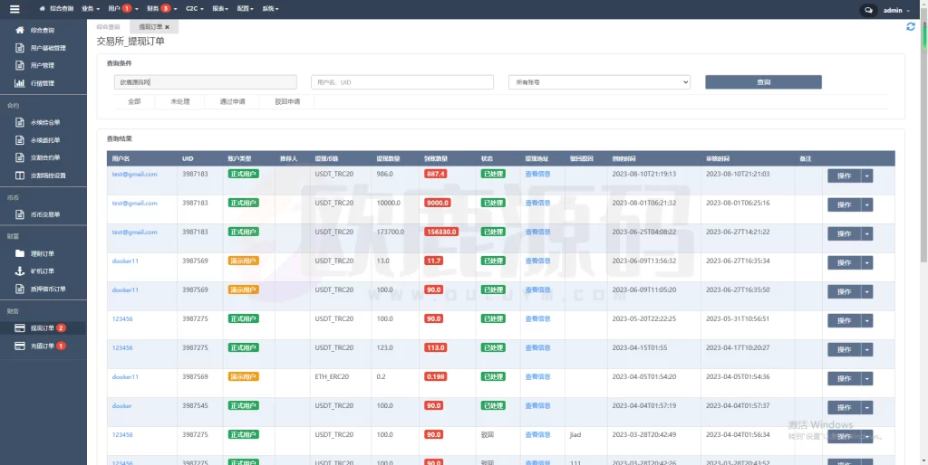Click the 行情管理 bar chart icon
The image size is (928, 465).
coord(20,83)
